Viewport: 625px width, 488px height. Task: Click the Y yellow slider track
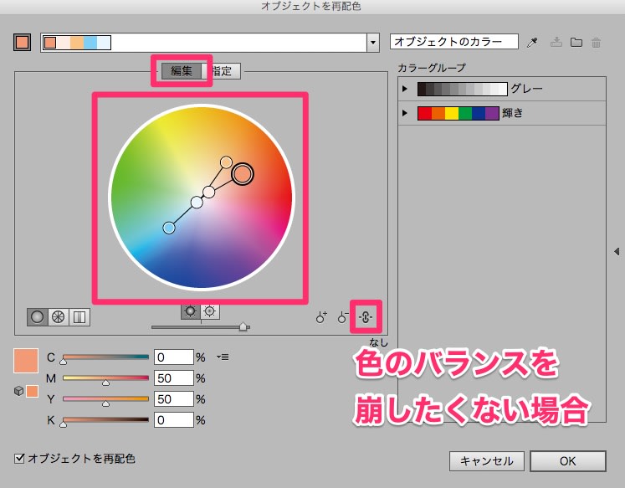[105, 398]
